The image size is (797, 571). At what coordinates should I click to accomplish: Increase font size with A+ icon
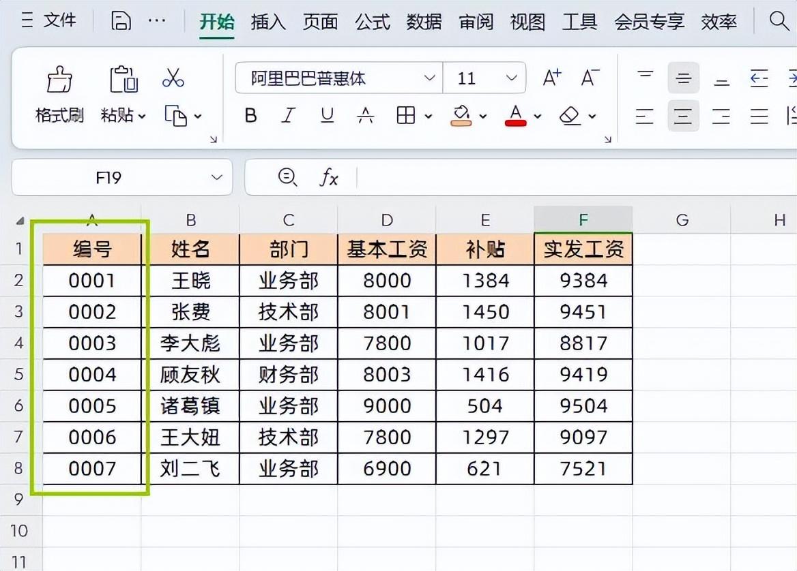[552, 78]
